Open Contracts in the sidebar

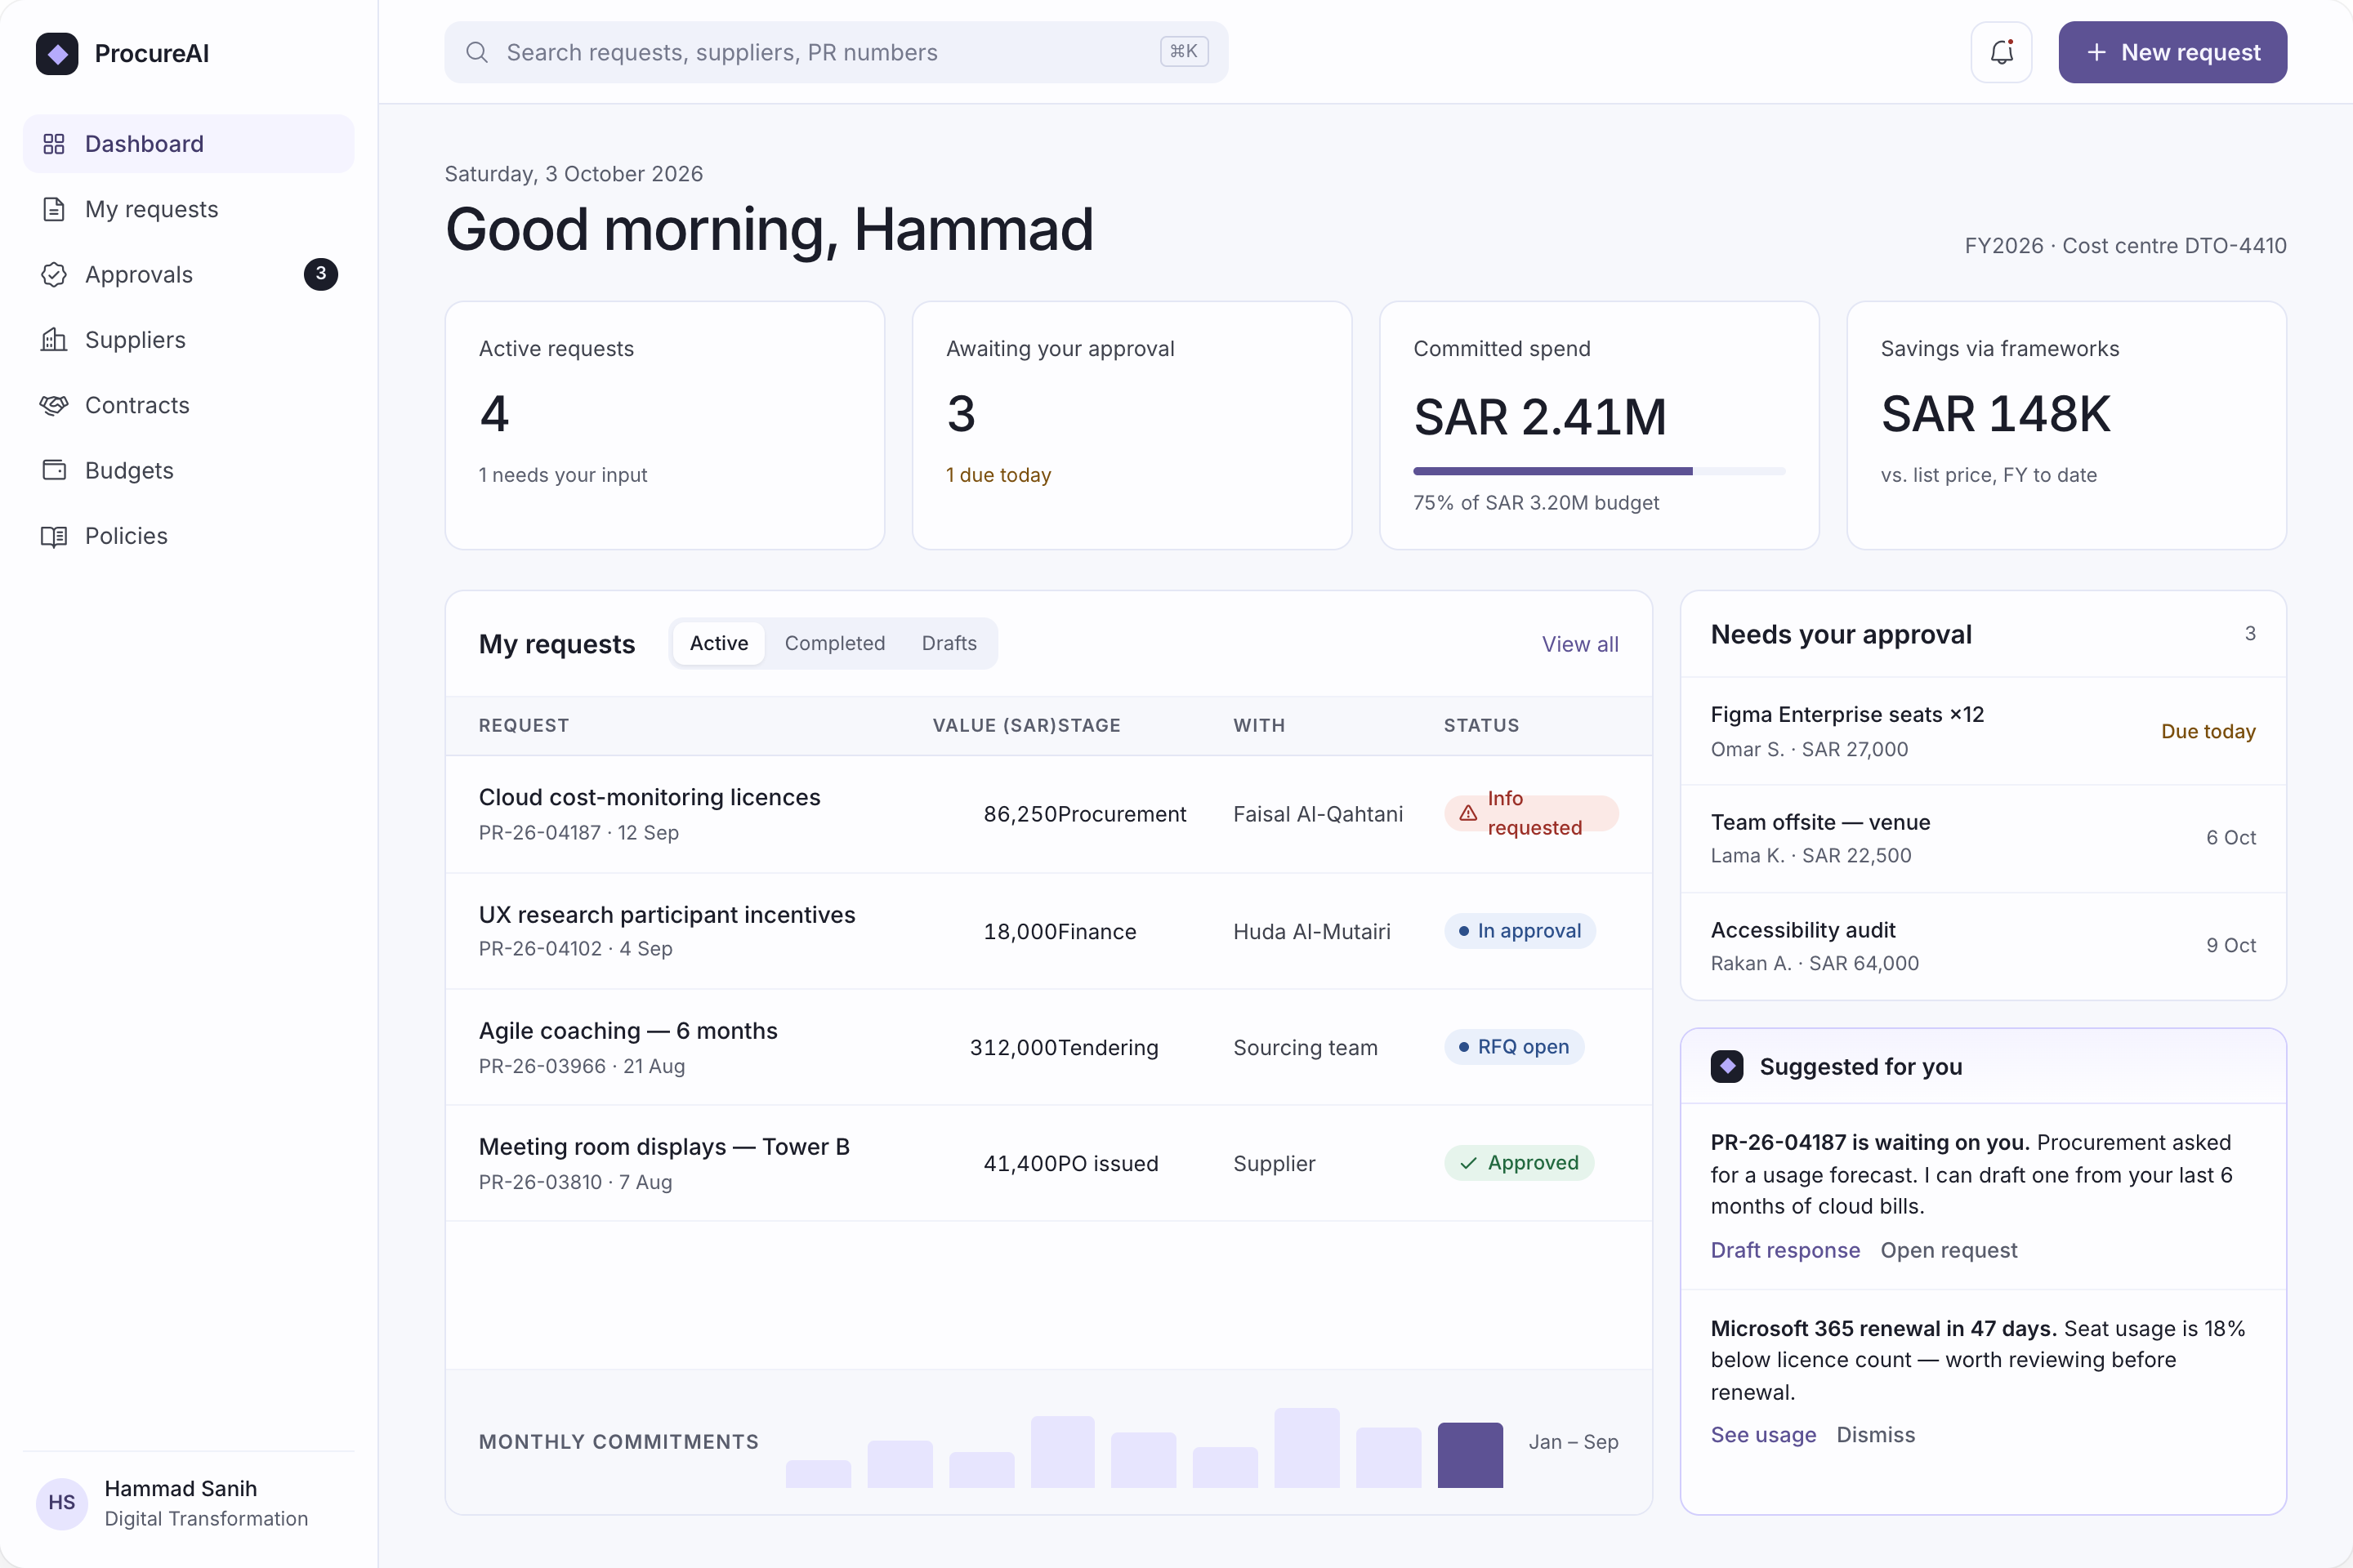(188, 405)
